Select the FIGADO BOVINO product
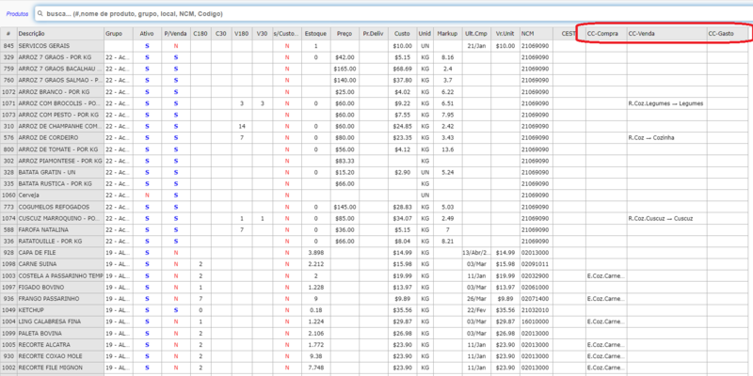The image size is (753, 376). pyautogui.click(x=60, y=288)
